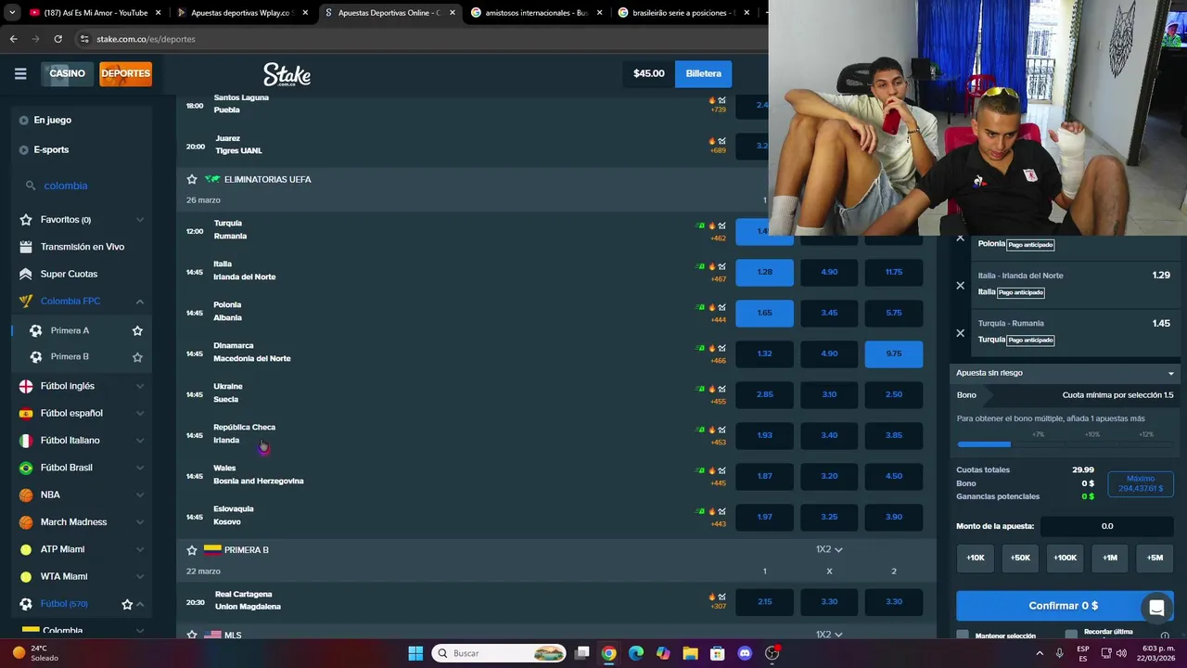Click the Italy flag Fútbol Italiano icon

(x=26, y=441)
